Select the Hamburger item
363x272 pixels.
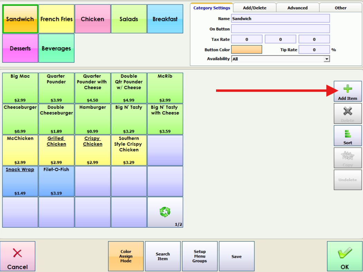93,119
